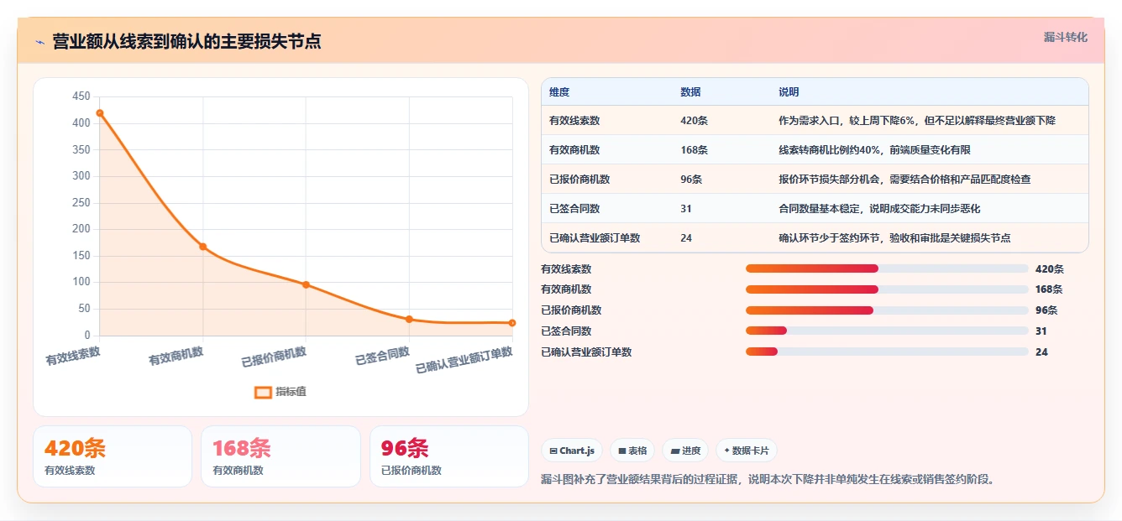Click the 有效线索数 progress bar
This screenshot has width=1122, height=521.
887,268
